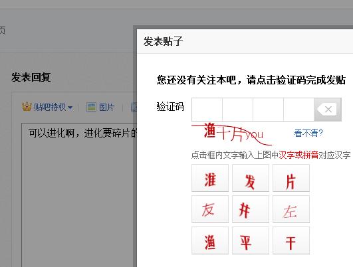Viewport: 353px width, 267px height.
Task: Click the 淮 character tile
Action: [210, 178]
